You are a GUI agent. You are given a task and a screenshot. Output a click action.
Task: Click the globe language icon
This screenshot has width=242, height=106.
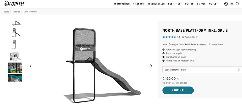click(226, 4)
